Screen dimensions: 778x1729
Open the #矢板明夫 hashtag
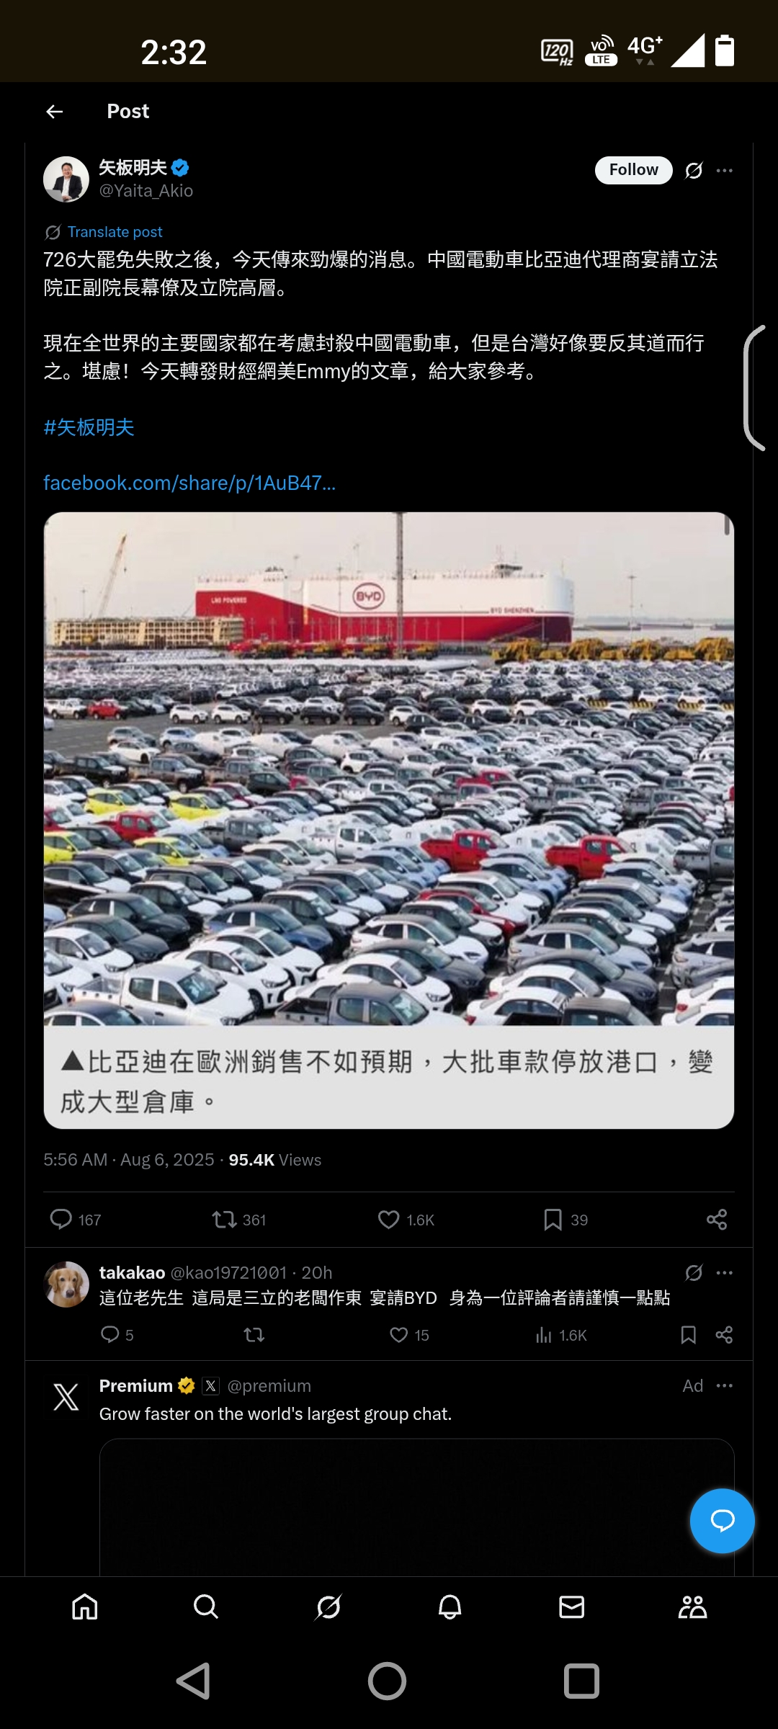(x=89, y=427)
